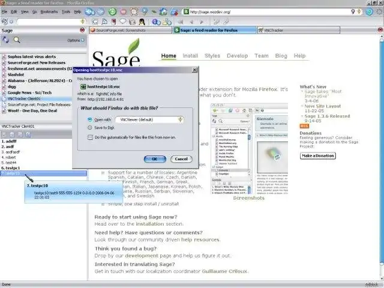Click Cancel in the file open dialog
Viewport: 384px width, 288px height.
(181, 159)
